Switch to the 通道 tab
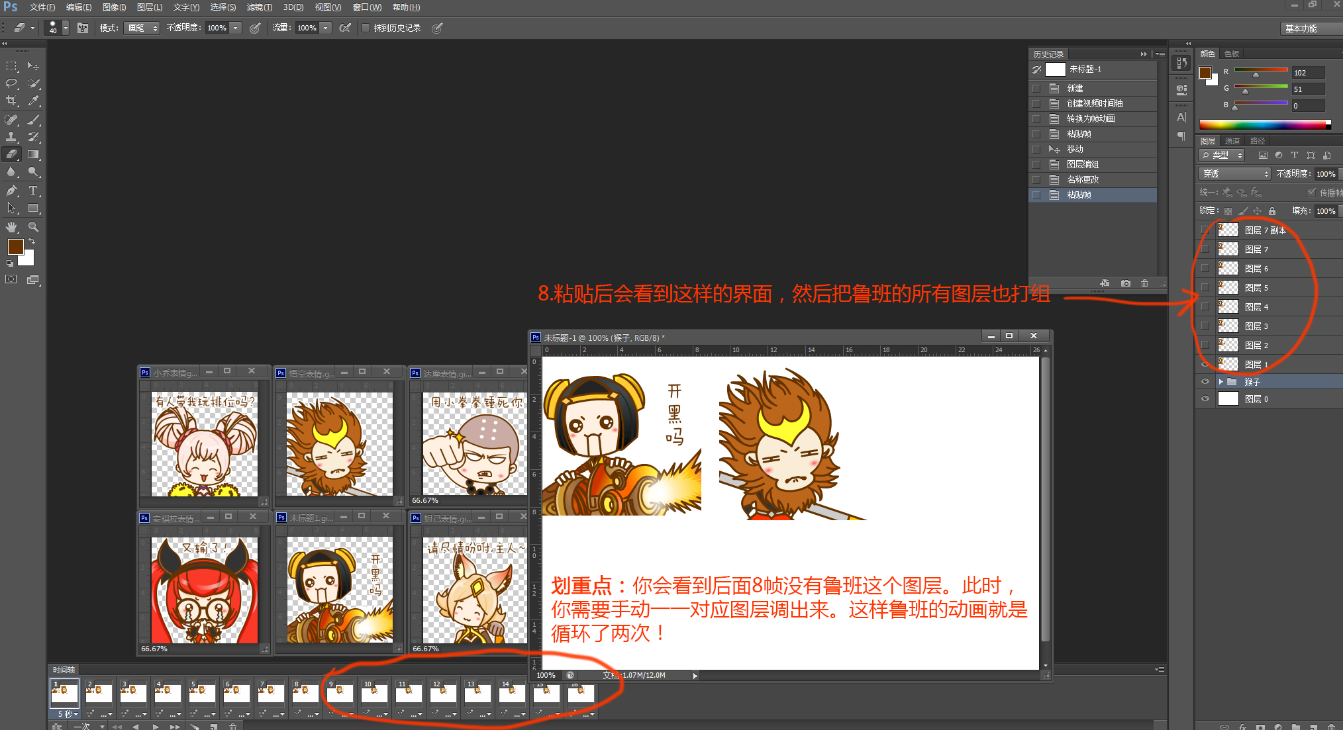Screen dimensions: 1343x730 click(1232, 141)
